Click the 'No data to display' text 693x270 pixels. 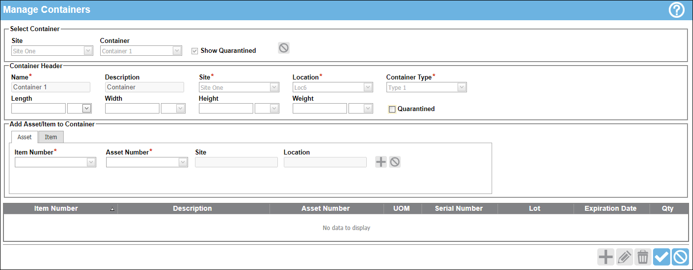346,228
